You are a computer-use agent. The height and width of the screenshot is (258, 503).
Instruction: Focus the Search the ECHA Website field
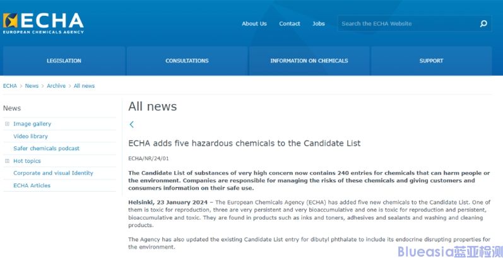[x=407, y=24]
